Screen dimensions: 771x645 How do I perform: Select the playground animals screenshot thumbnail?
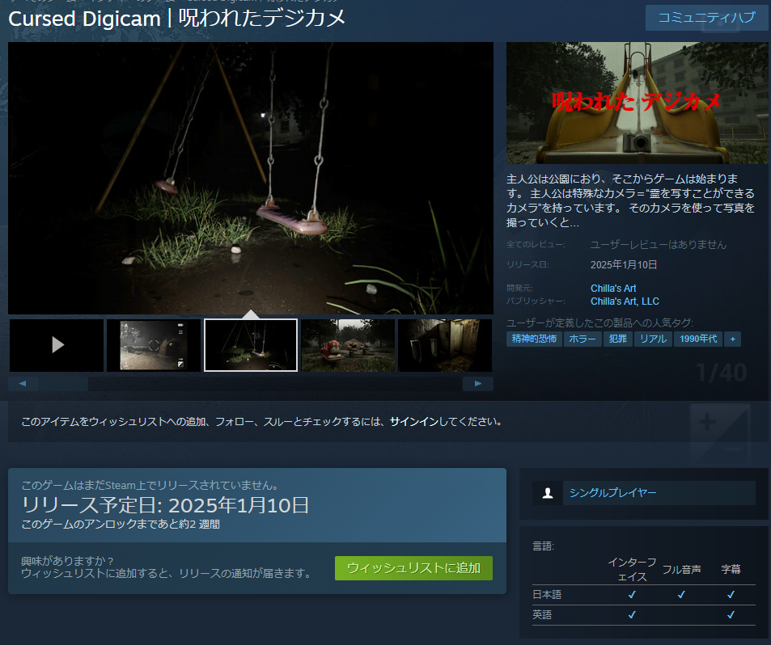pyautogui.click(x=348, y=345)
